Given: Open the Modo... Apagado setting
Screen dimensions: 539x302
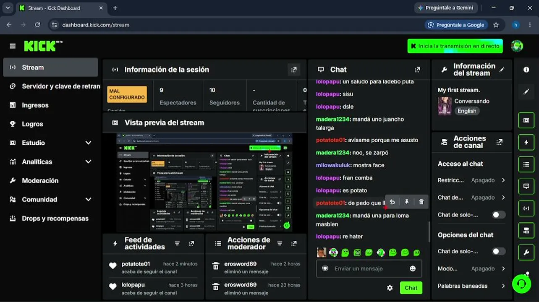Looking at the screenshot, I should click(471, 268).
